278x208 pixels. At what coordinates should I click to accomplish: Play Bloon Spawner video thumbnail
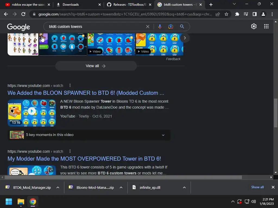click(32, 113)
